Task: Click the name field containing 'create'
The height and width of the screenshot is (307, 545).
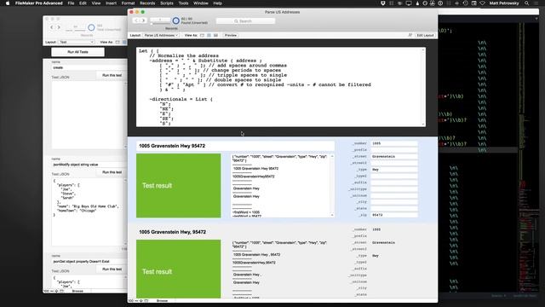Action: click(x=89, y=67)
